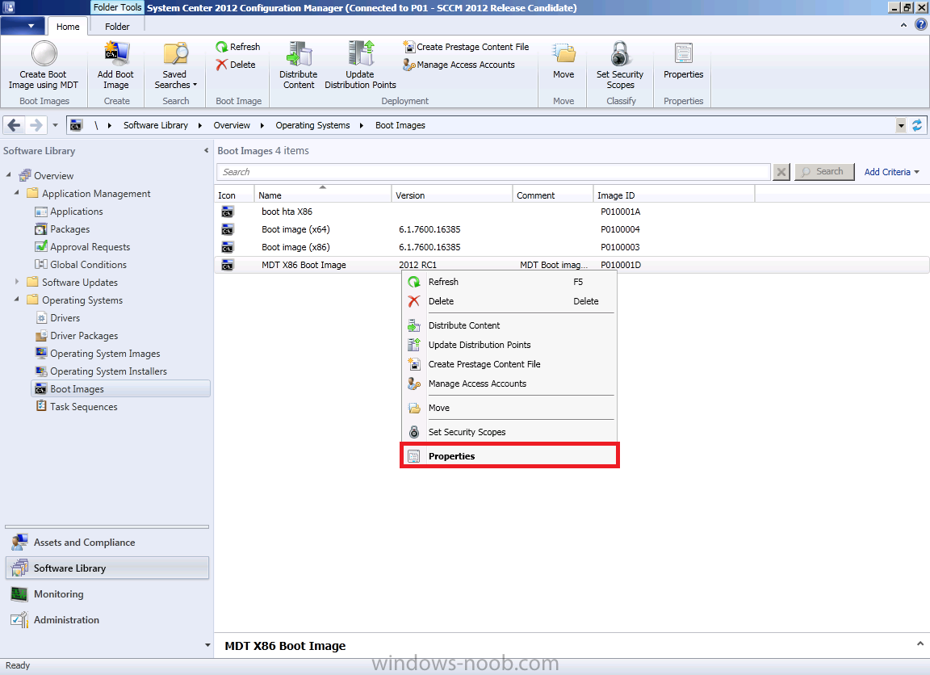
Task: Sort by the Name column header
Action: [x=323, y=195]
